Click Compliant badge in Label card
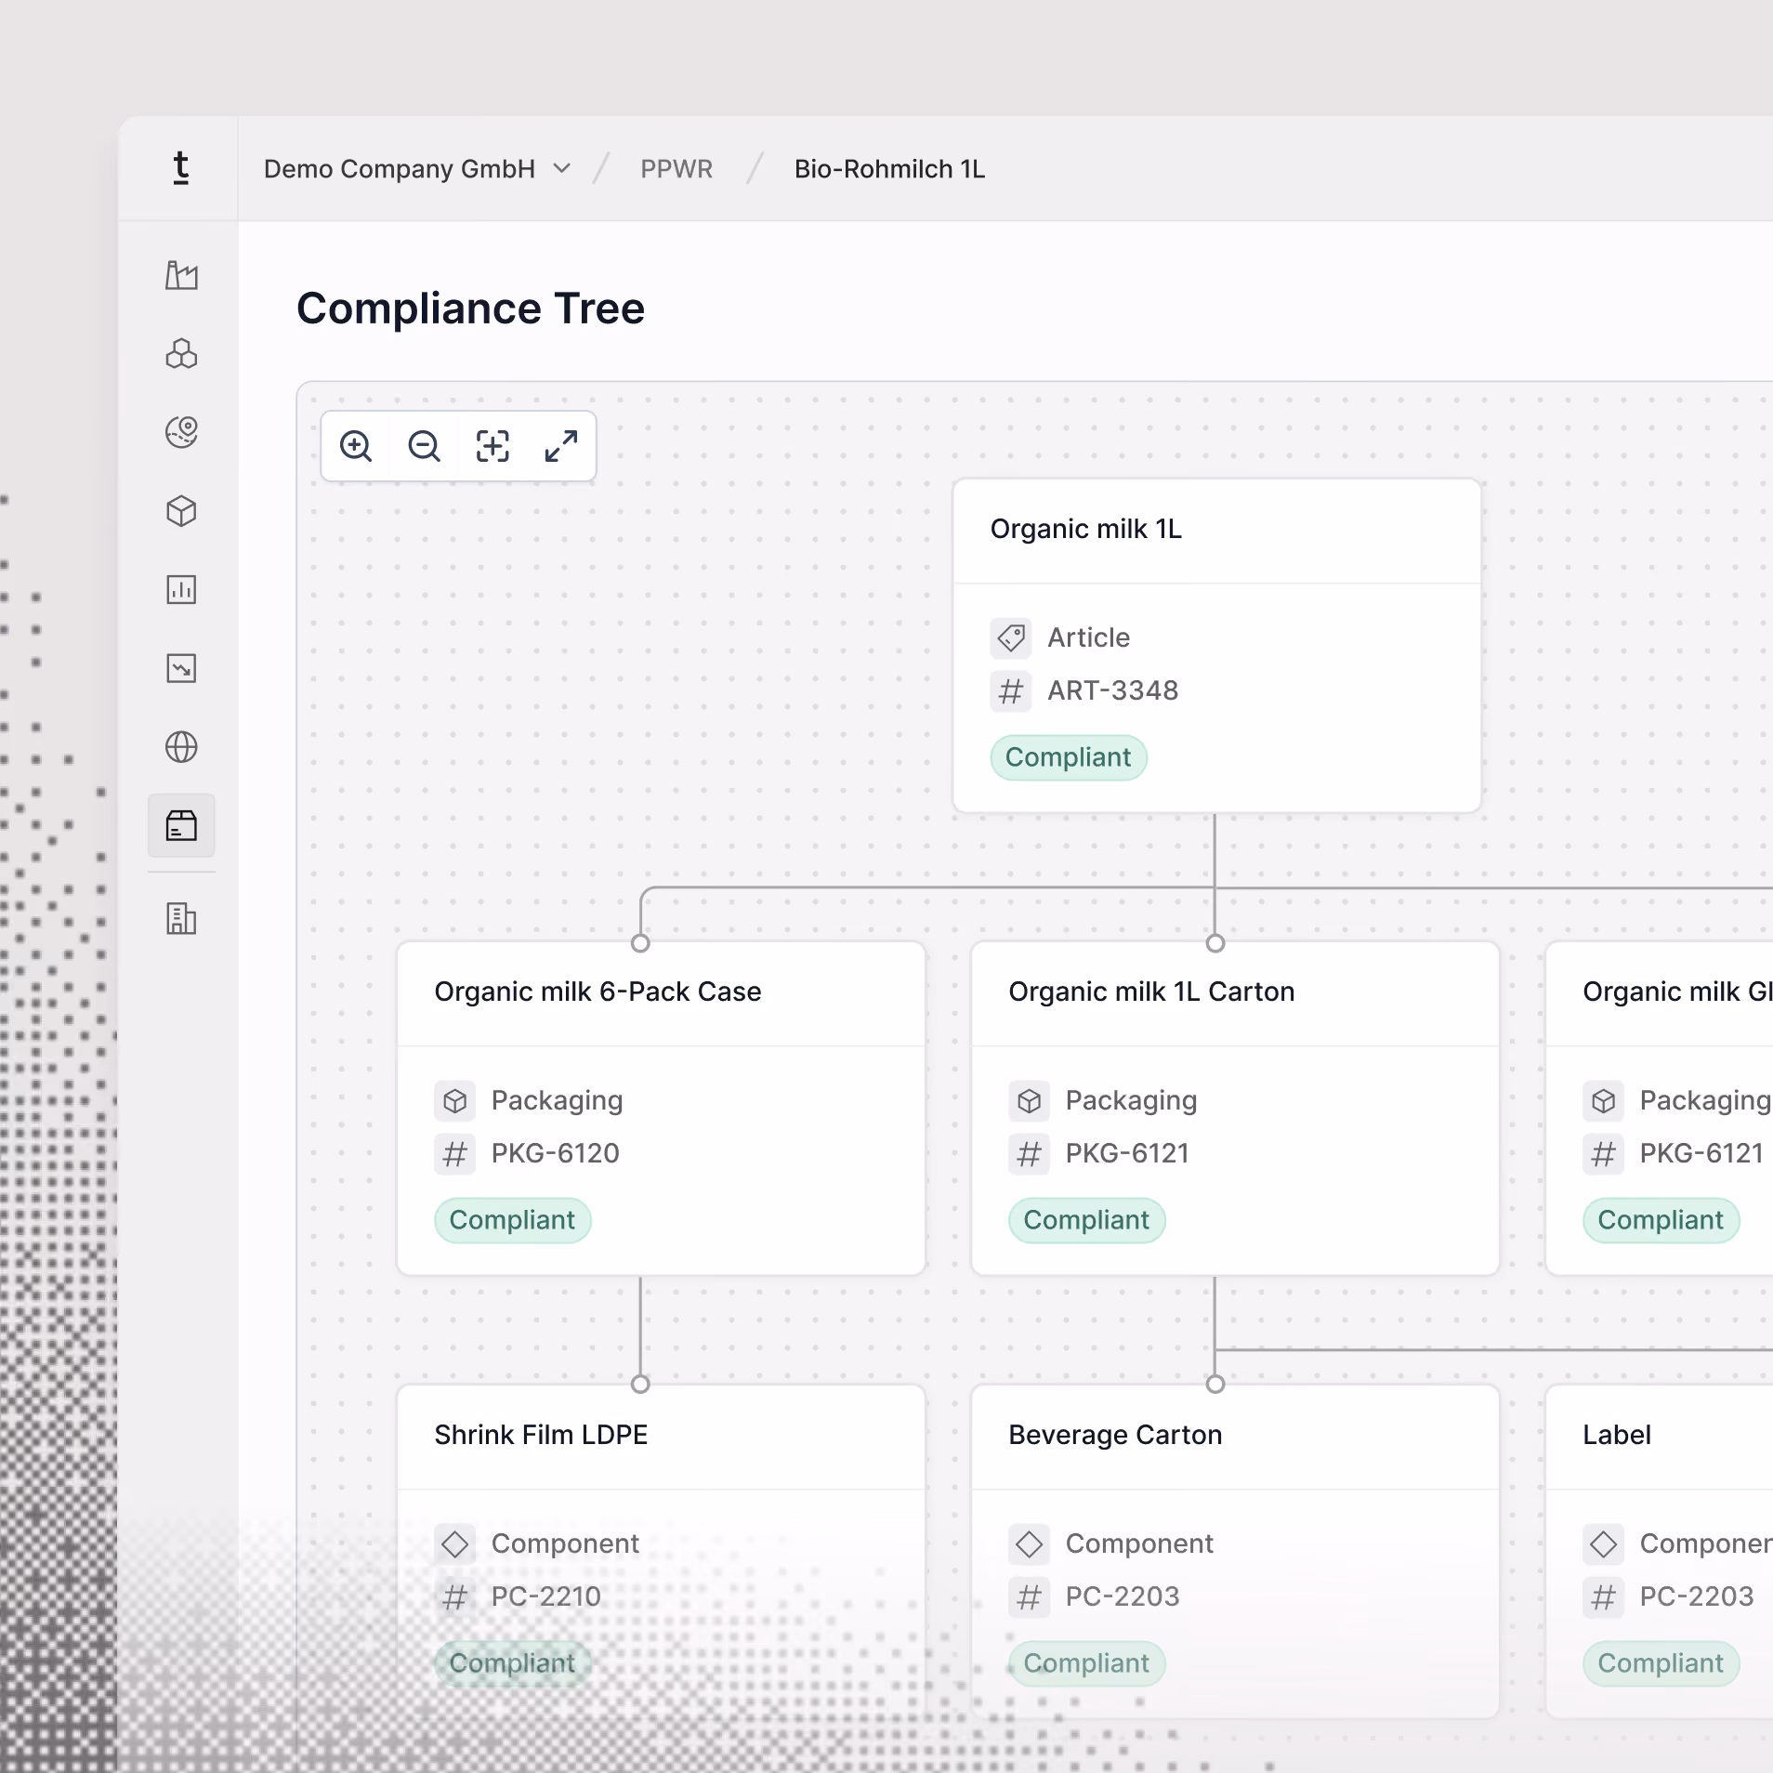This screenshot has height=1773, width=1773. [1661, 1663]
